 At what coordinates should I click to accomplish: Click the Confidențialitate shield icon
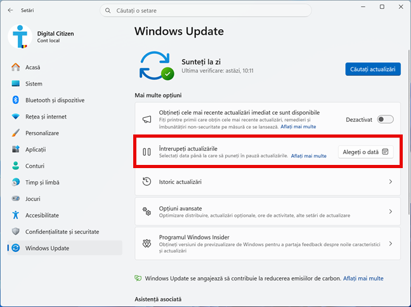coord(16,232)
